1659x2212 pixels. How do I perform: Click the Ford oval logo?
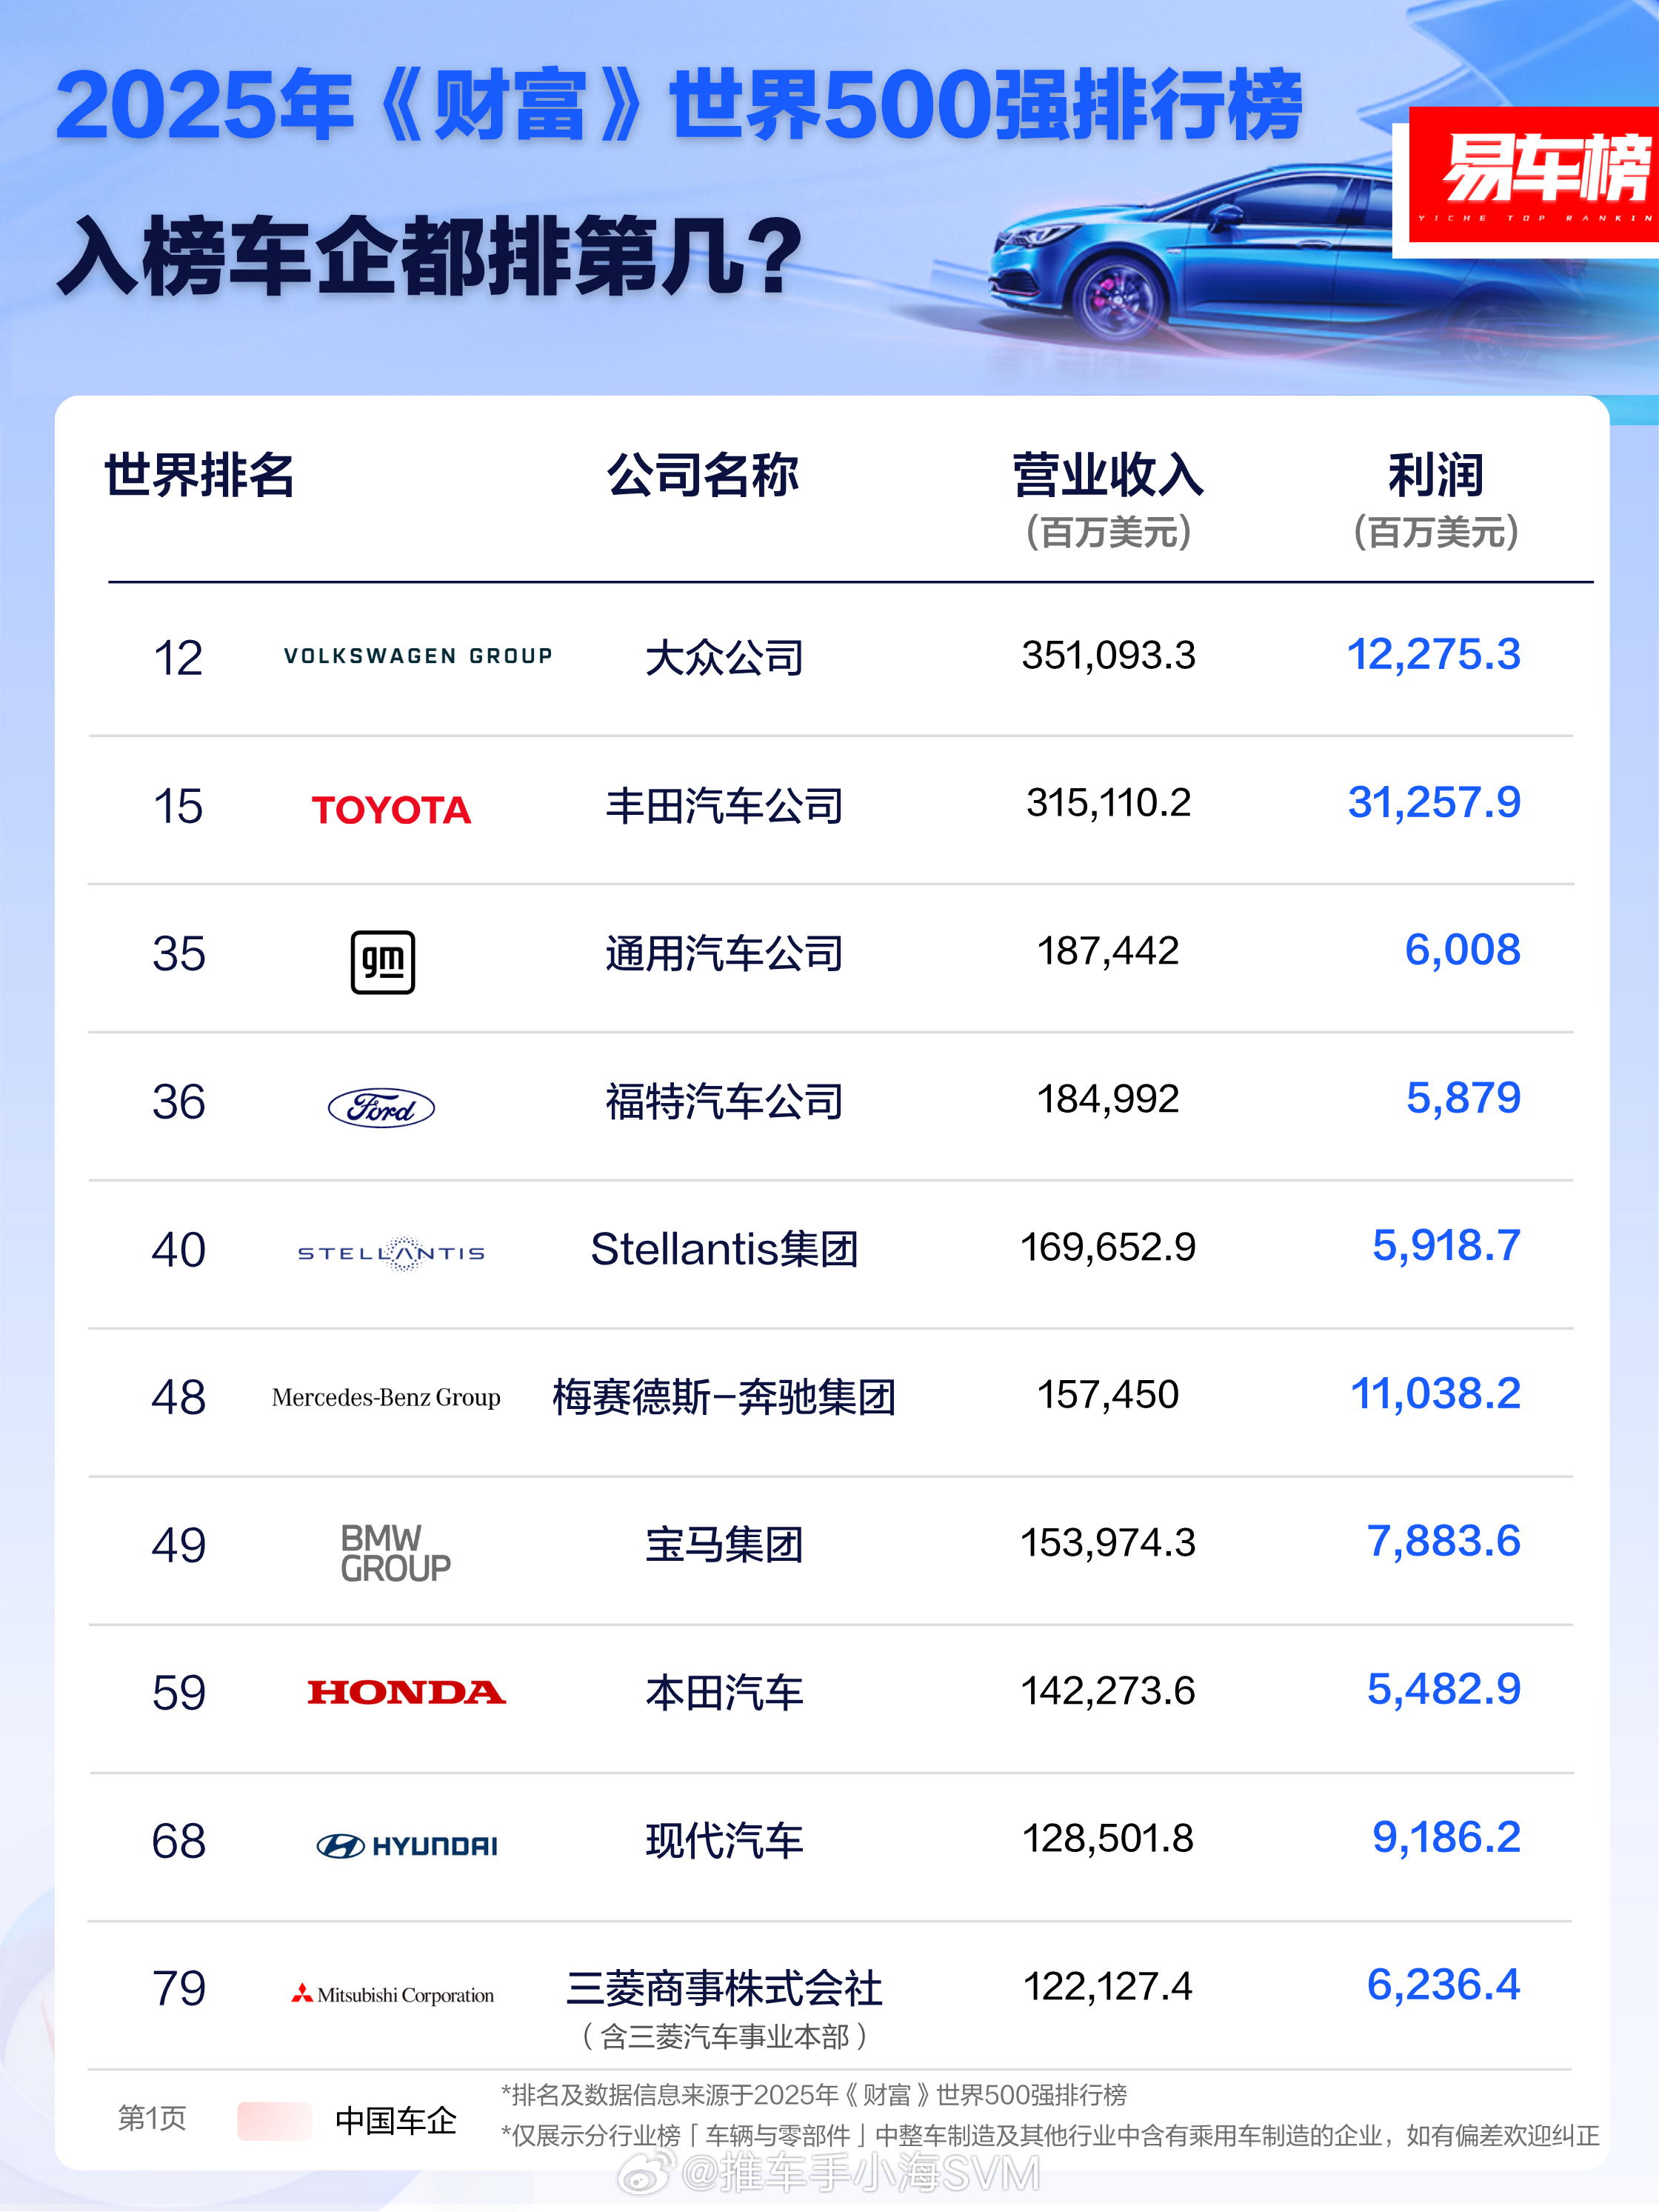click(x=382, y=1108)
